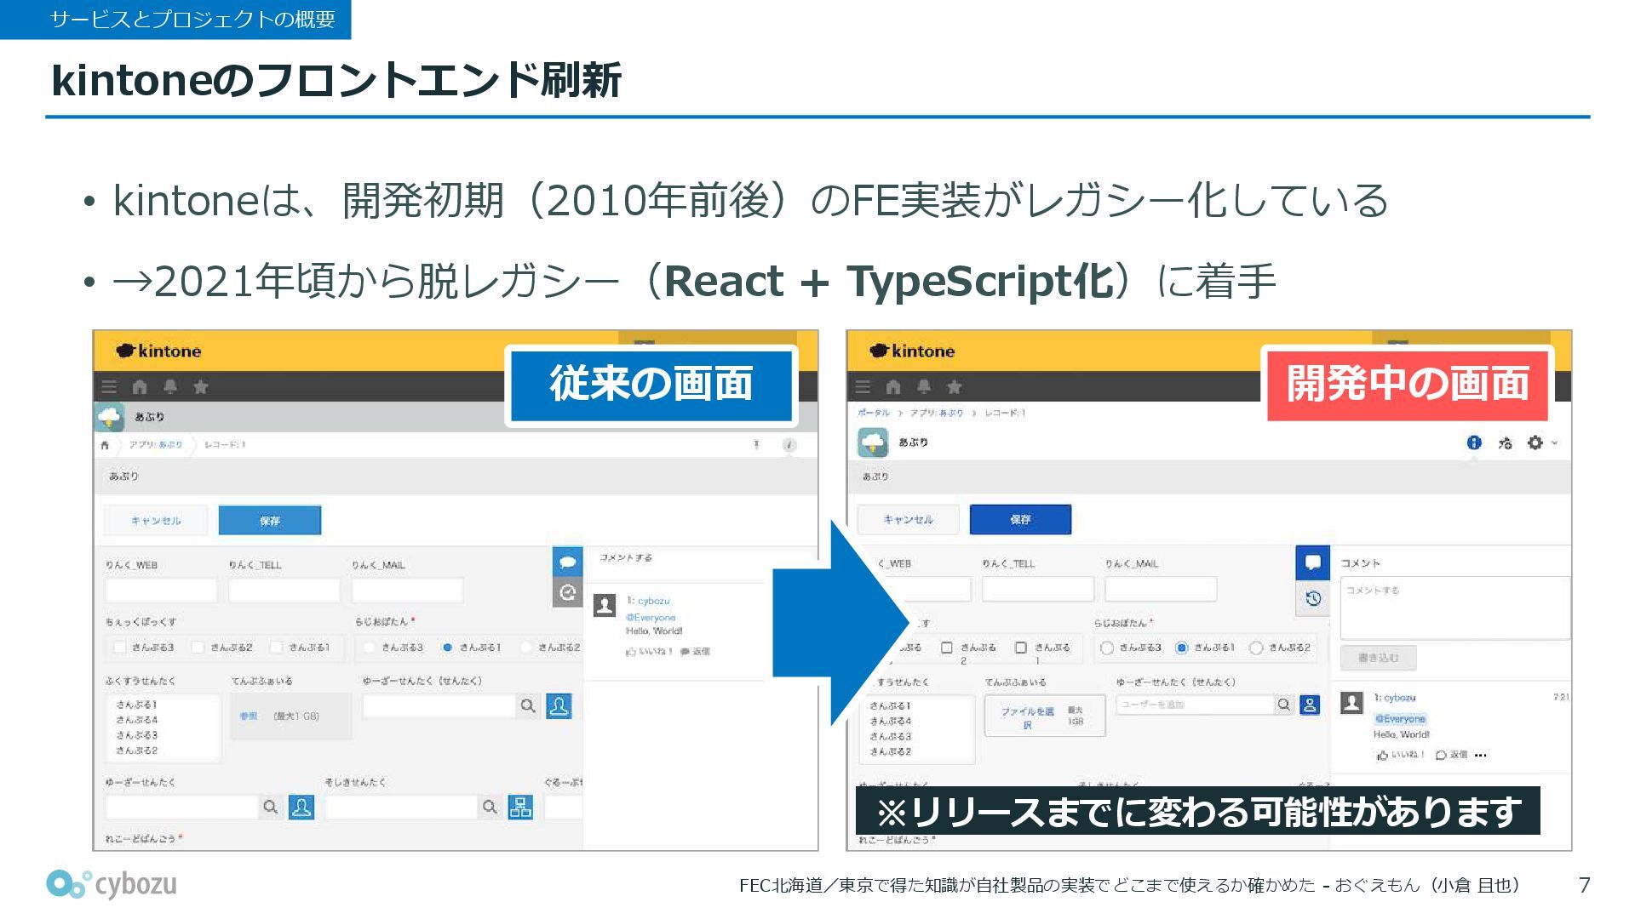Click the star favorites icon in the 開発中 screen
1635x919 pixels.
(955, 387)
